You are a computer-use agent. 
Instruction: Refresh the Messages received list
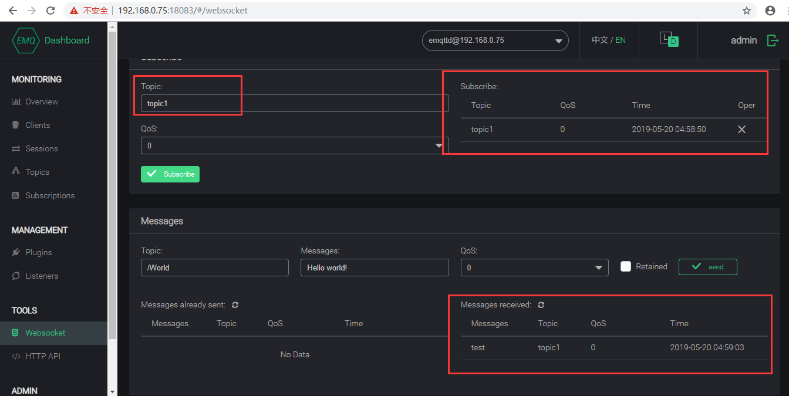(541, 304)
